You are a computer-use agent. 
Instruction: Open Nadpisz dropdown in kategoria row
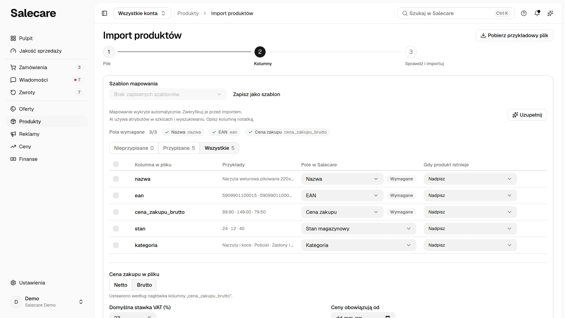470,245
